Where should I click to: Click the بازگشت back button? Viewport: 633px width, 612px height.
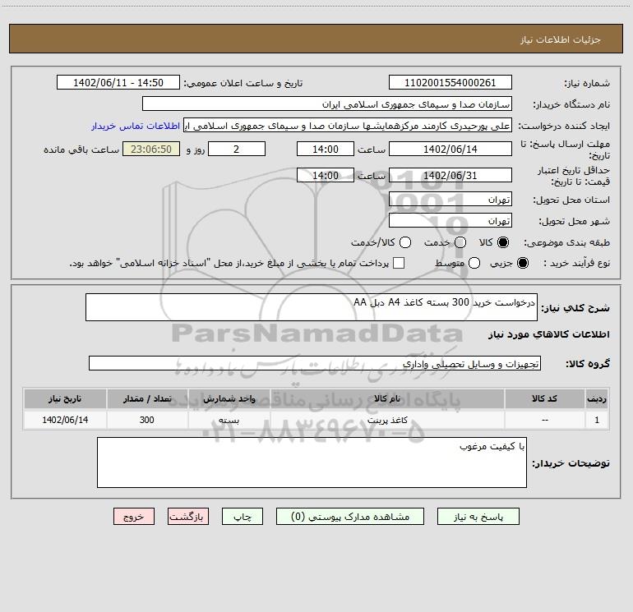point(188,517)
